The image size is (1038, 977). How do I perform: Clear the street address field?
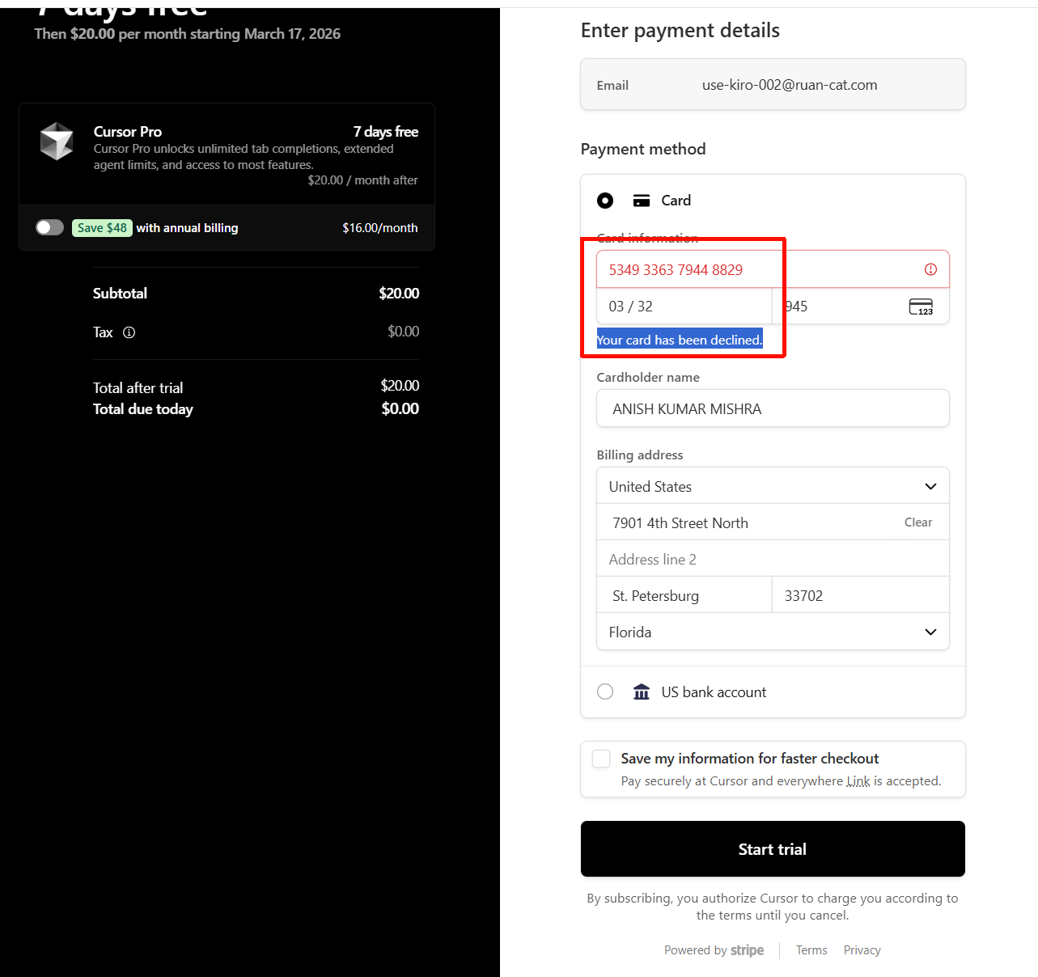point(917,522)
